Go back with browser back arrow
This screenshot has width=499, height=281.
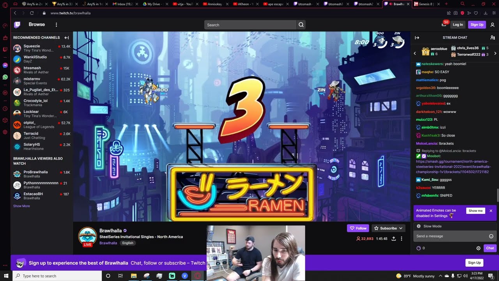pos(15,13)
